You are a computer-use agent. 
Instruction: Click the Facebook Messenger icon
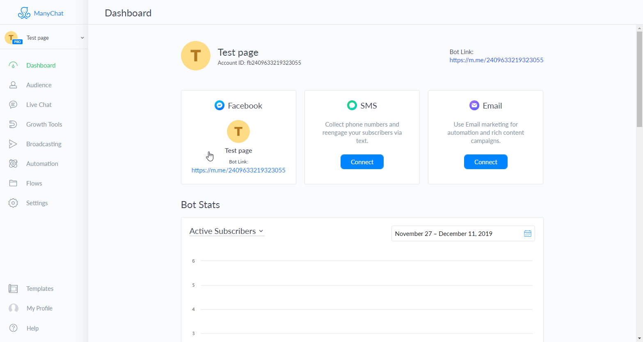tap(220, 106)
